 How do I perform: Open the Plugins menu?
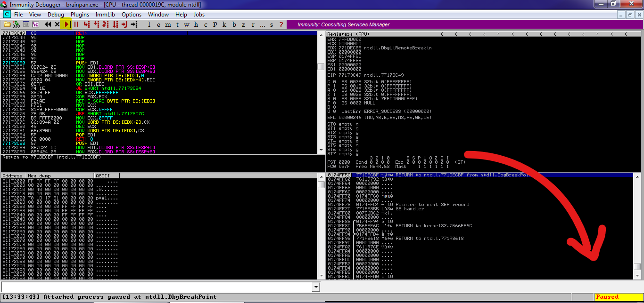pyautogui.click(x=80, y=15)
